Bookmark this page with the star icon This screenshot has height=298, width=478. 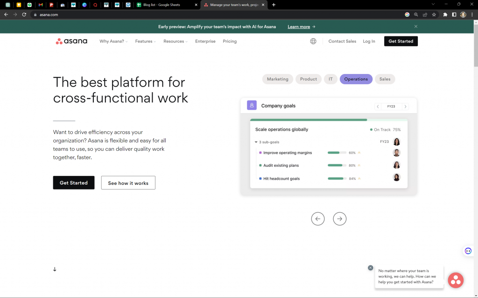coord(434,14)
